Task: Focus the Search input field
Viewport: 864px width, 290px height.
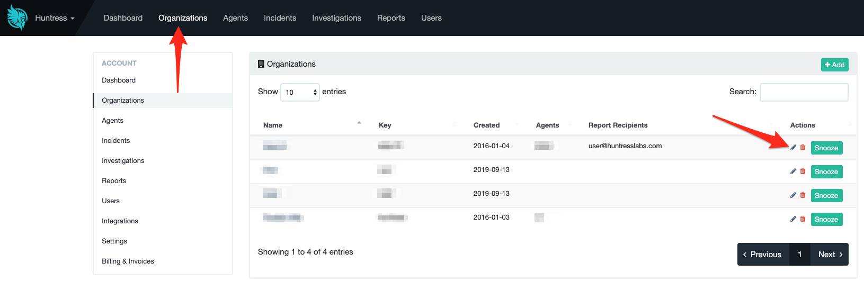Action: (804, 92)
